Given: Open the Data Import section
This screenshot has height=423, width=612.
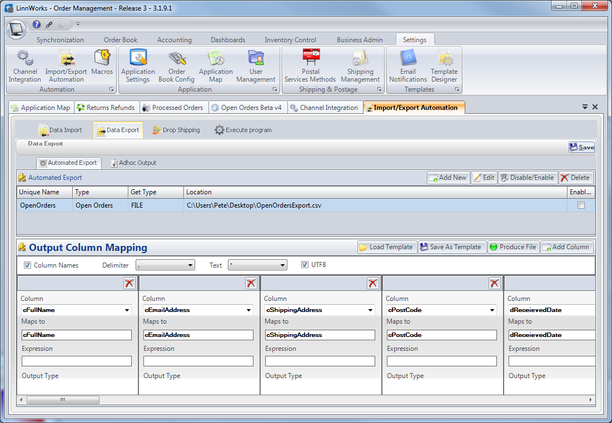Looking at the screenshot, I should (60, 130).
